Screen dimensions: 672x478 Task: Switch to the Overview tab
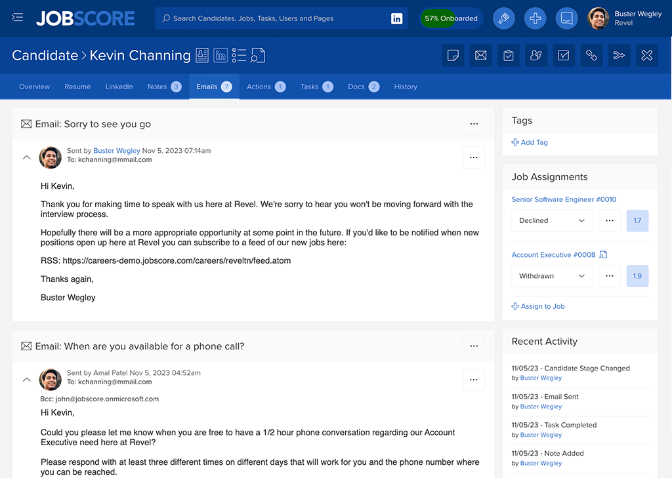pyautogui.click(x=34, y=87)
